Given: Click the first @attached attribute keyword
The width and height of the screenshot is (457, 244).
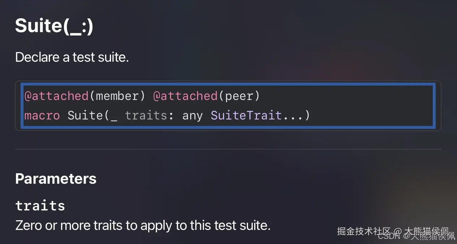Looking at the screenshot, I should 56,96.
